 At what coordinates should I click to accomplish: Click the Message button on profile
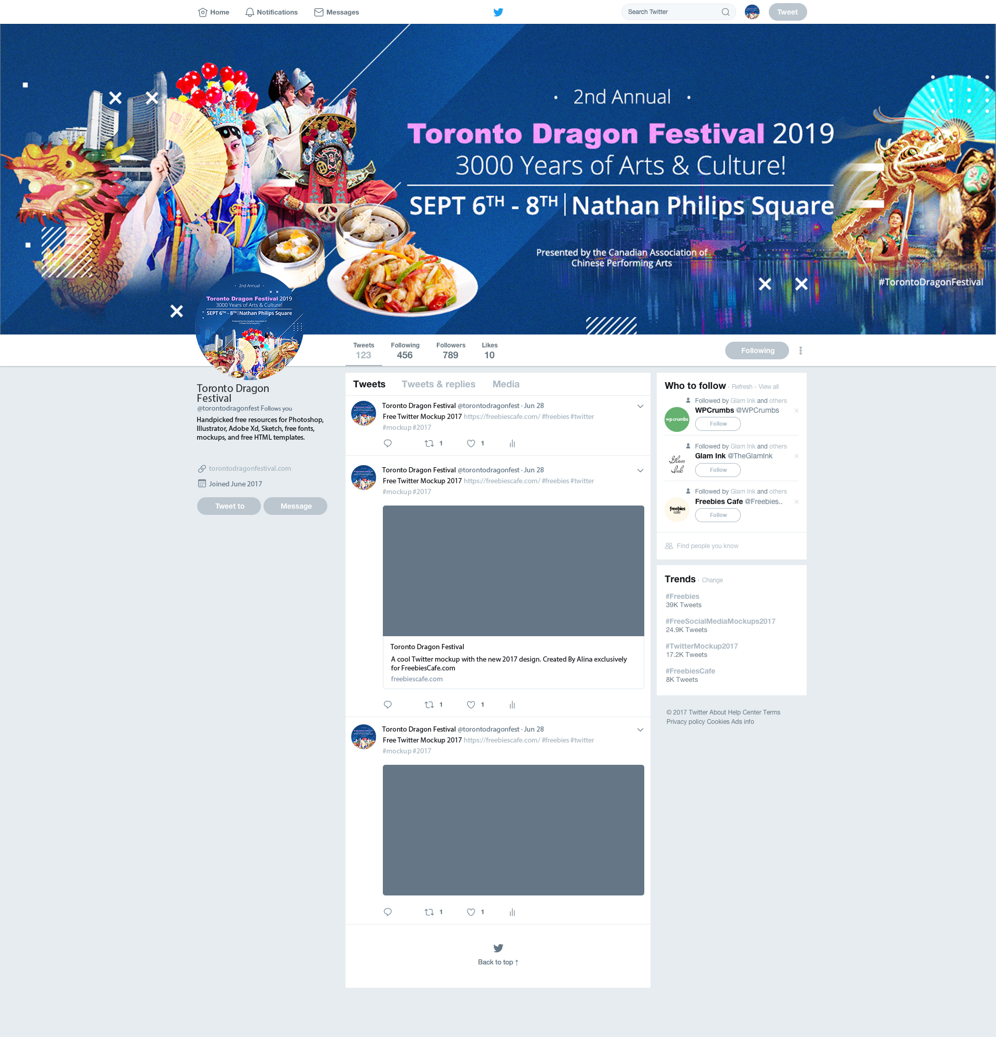(x=295, y=506)
